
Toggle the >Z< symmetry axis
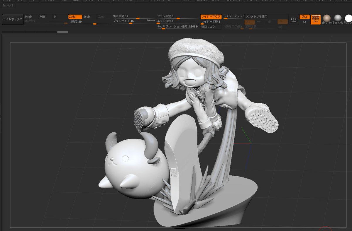(271, 22)
